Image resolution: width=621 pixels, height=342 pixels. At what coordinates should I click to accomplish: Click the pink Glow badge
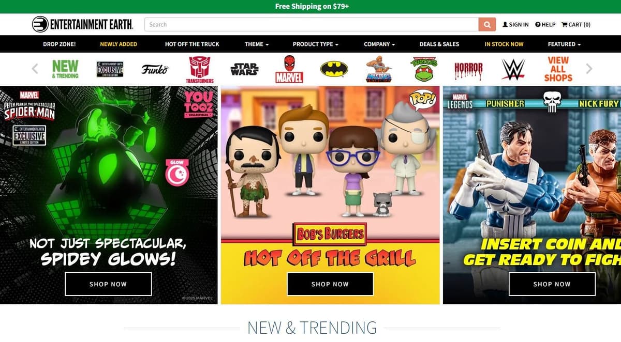(177, 173)
